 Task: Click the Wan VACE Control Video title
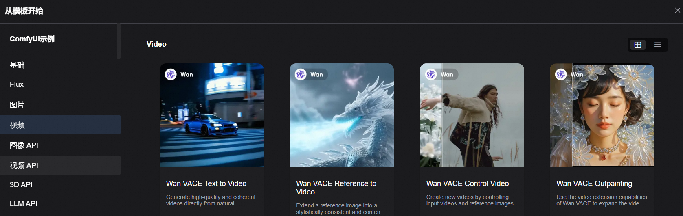coord(468,184)
